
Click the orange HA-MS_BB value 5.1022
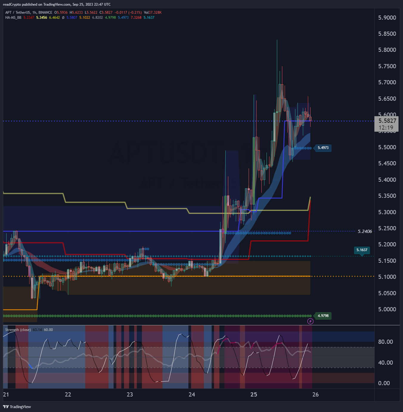pos(85,18)
